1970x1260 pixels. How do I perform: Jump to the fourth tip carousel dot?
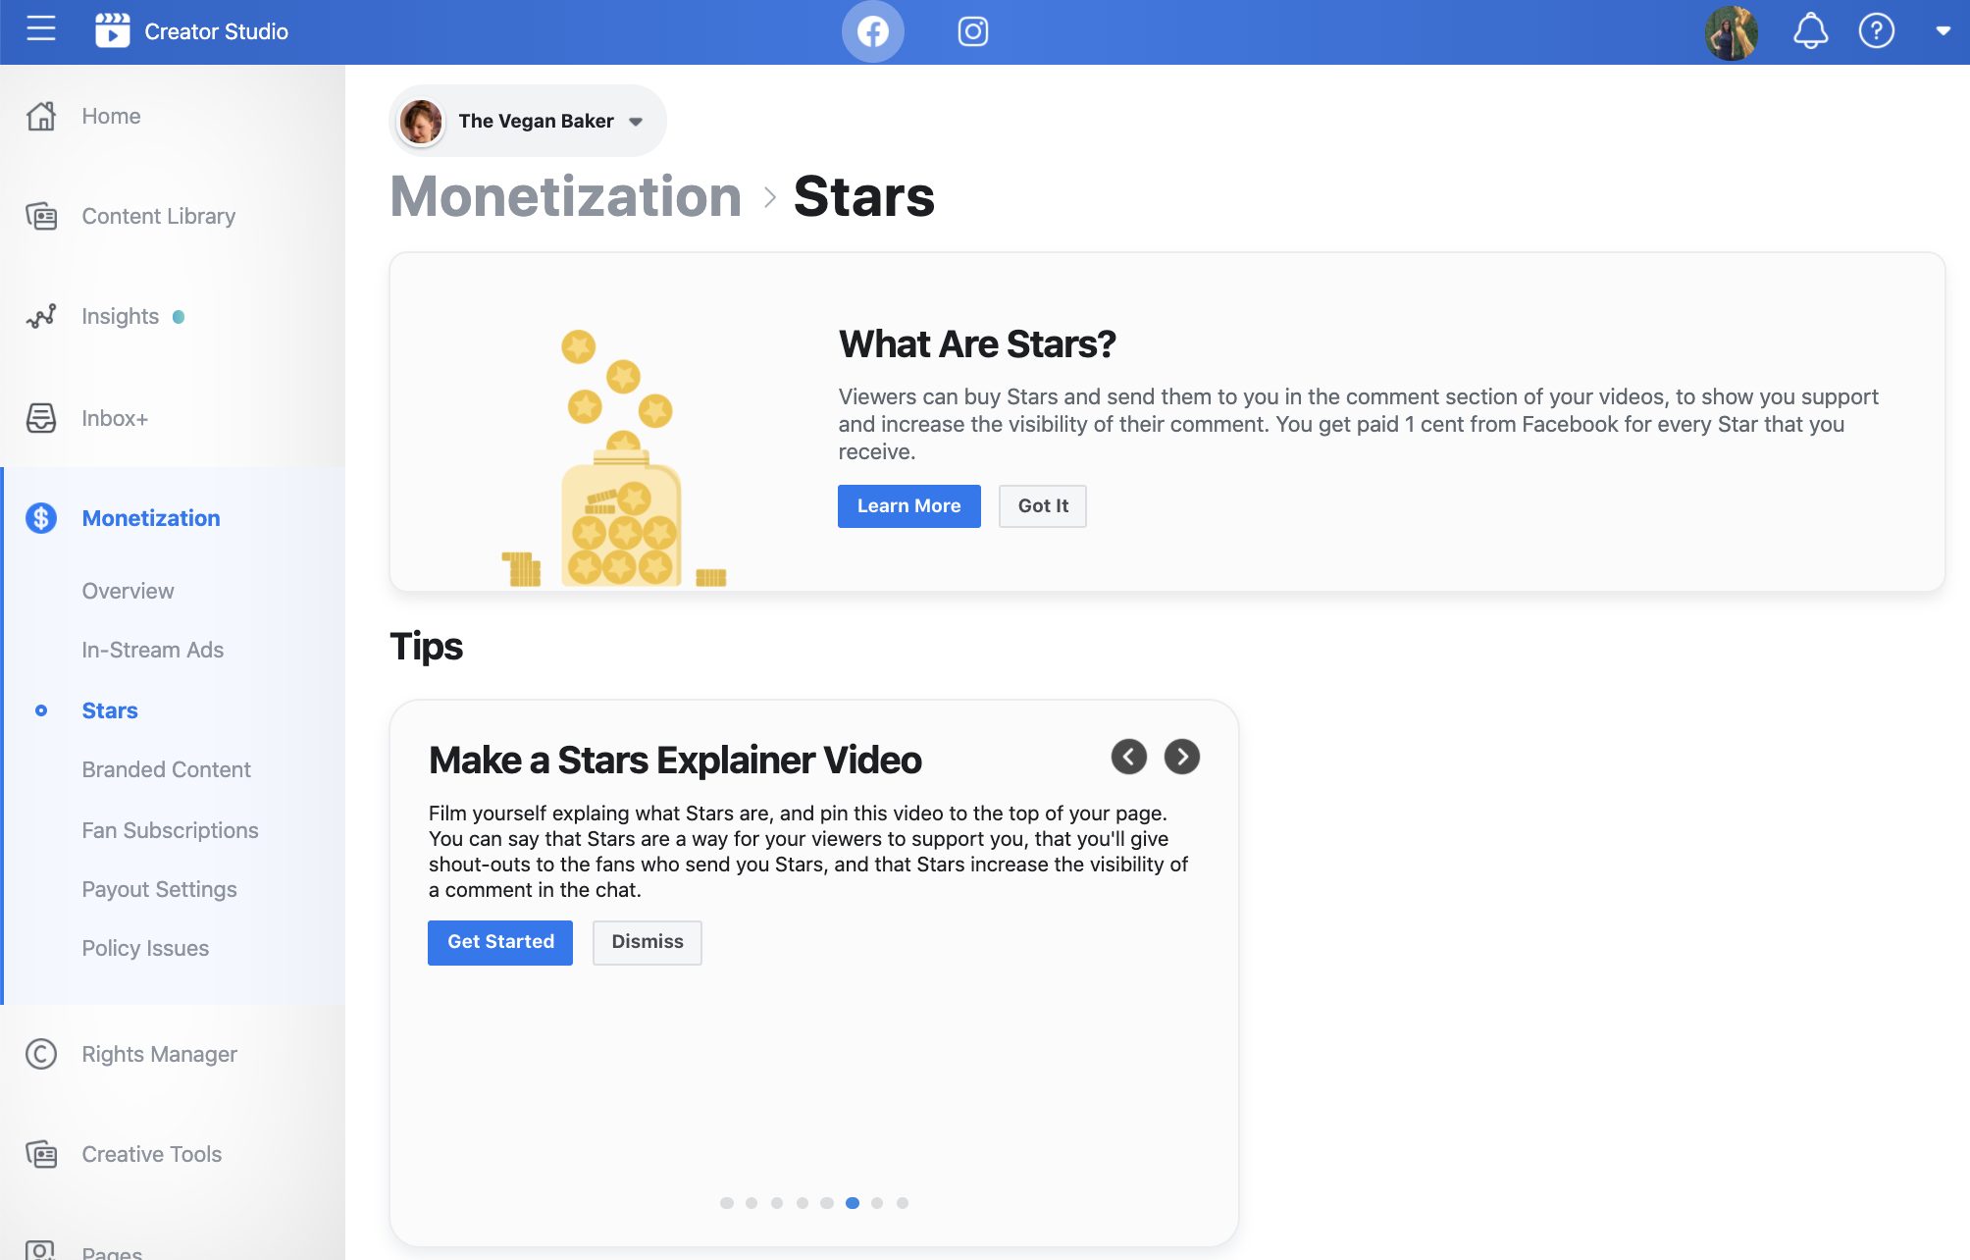pyautogui.click(x=803, y=1203)
